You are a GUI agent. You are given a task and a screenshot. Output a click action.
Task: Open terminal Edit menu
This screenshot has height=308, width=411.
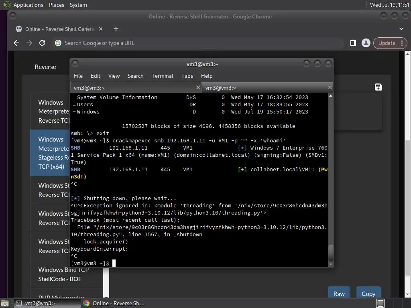coord(96,76)
